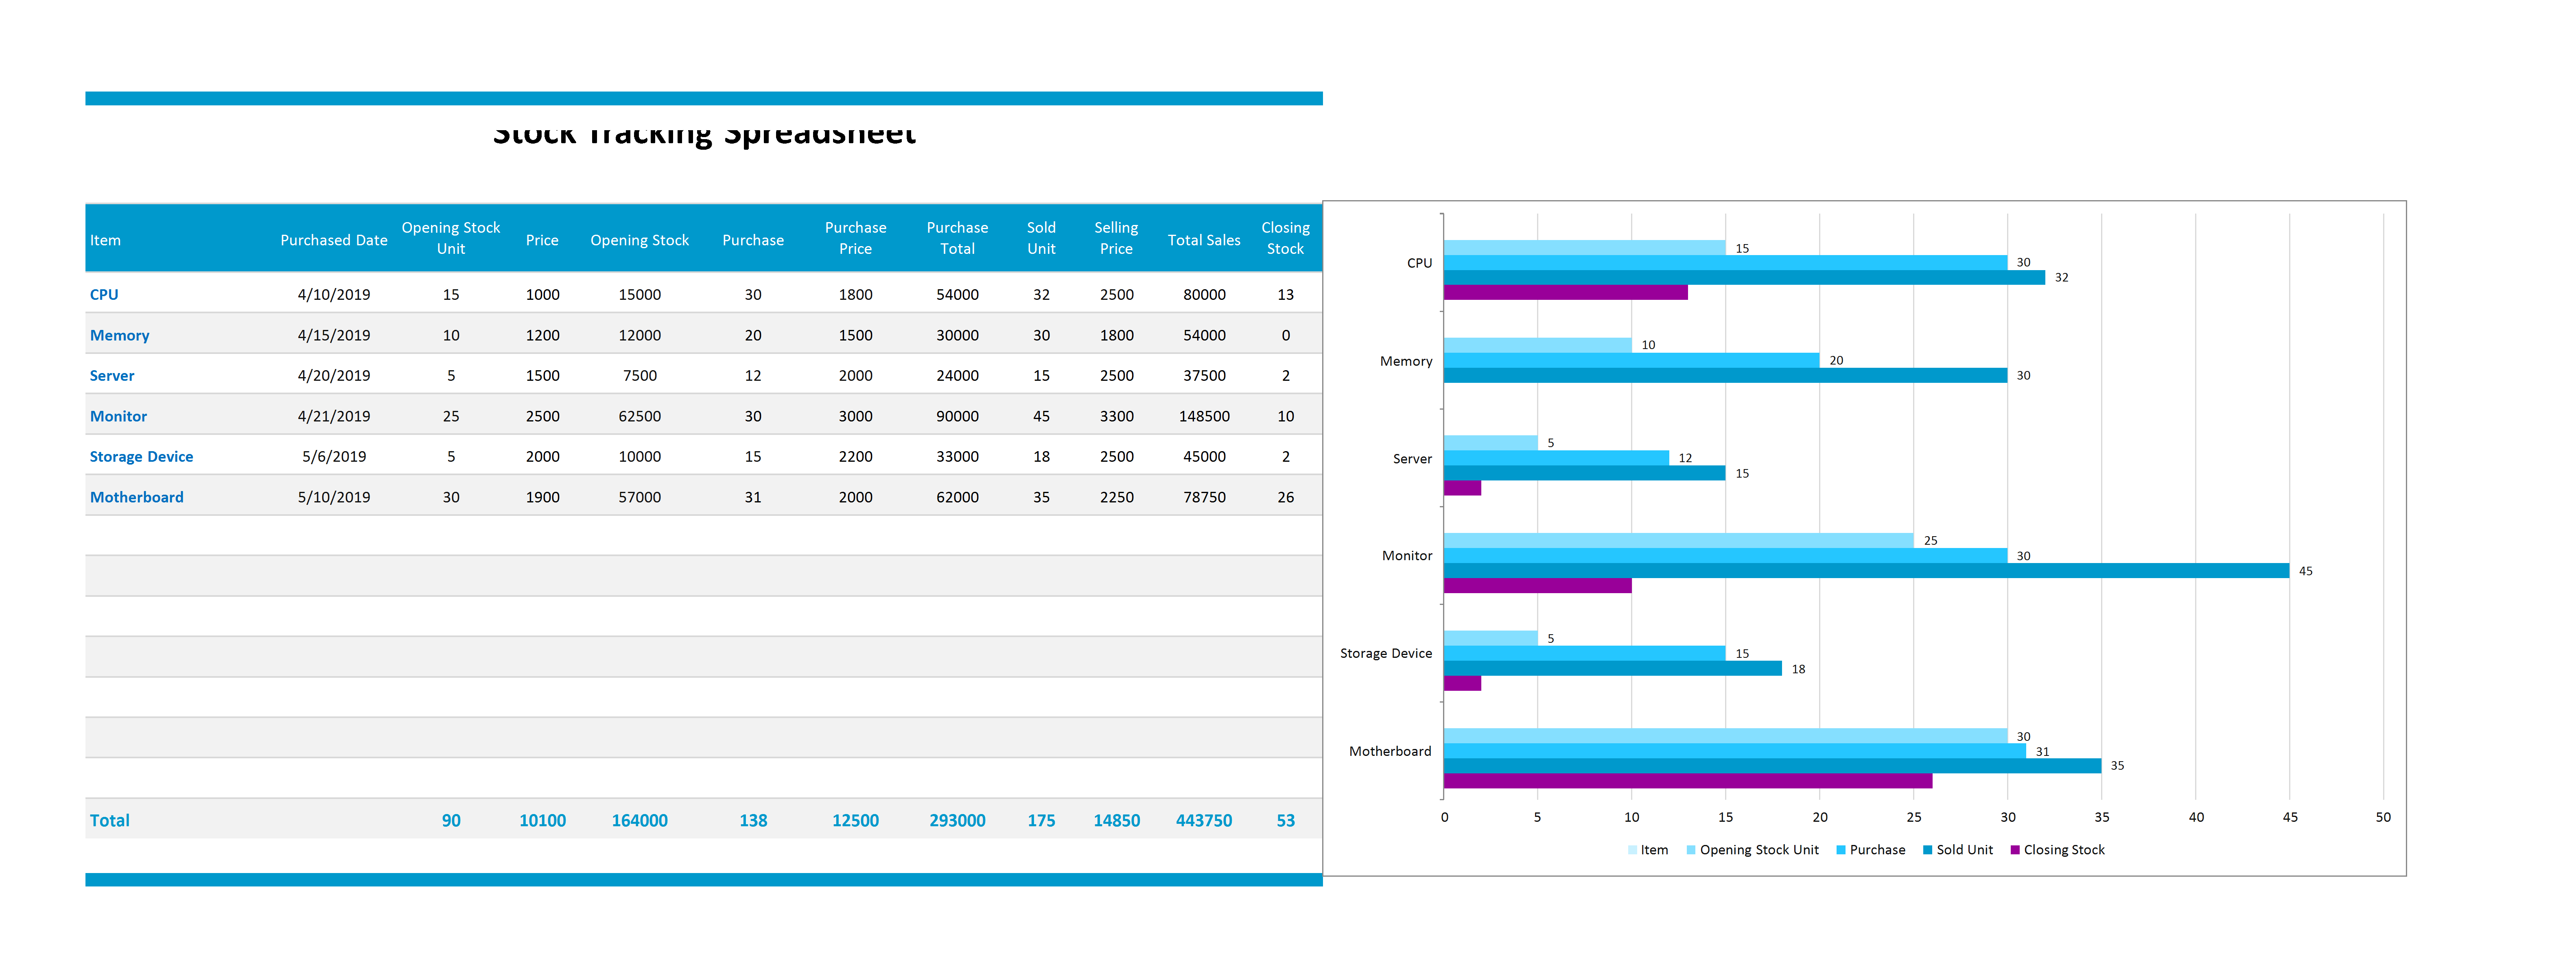Select the Motherboard purchase quantity 31
The image size is (2576, 978).
[753, 497]
